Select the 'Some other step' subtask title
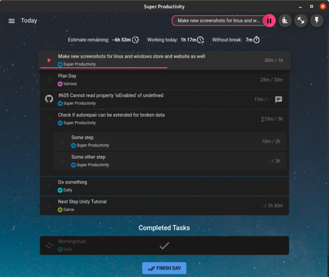This screenshot has height=277, width=329. [x=88, y=157]
